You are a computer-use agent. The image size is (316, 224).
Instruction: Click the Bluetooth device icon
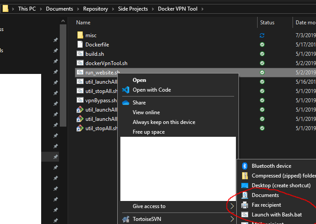245,166
